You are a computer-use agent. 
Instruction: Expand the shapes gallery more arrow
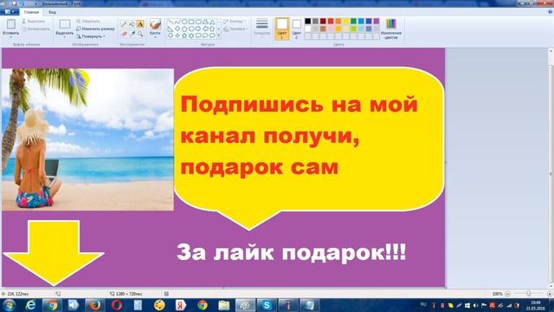click(x=219, y=36)
